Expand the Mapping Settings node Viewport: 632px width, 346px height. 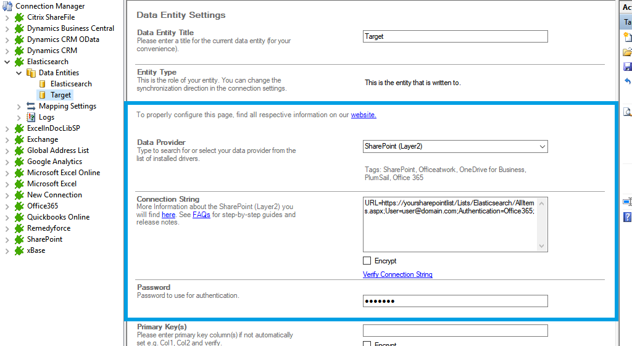pos(19,106)
